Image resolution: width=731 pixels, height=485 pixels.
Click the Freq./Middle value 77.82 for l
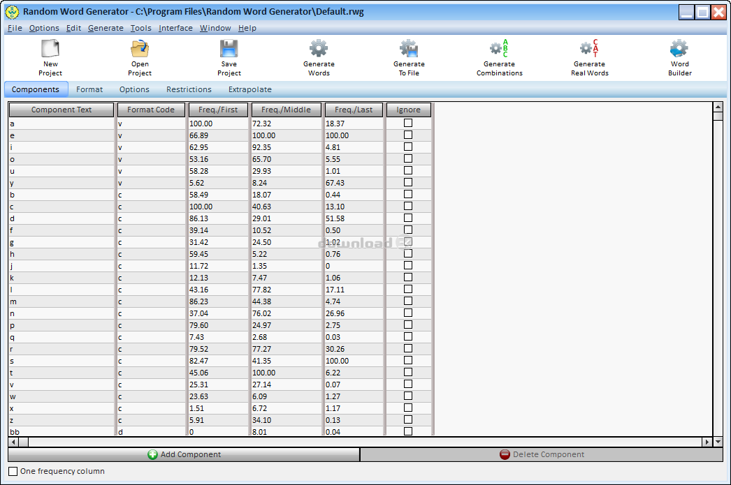point(286,290)
